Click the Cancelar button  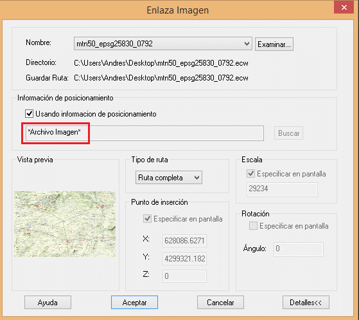(x=220, y=303)
